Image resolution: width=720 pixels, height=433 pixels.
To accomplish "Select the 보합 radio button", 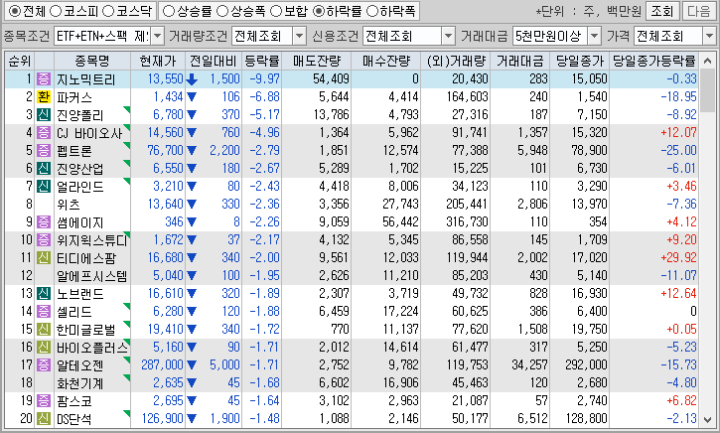I will (276, 11).
